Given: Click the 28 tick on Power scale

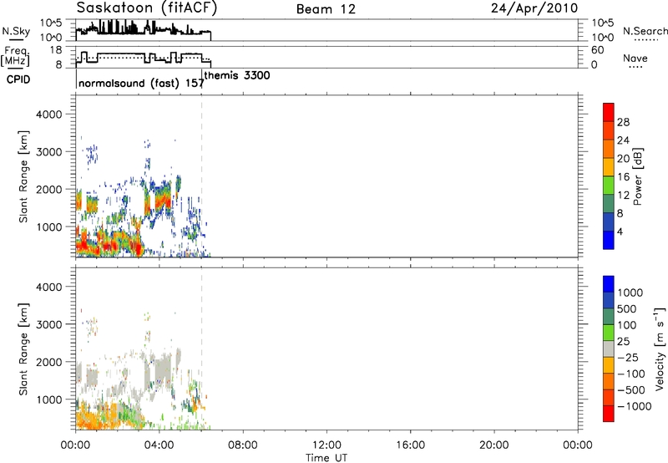Looking at the screenshot, I should (x=623, y=122).
